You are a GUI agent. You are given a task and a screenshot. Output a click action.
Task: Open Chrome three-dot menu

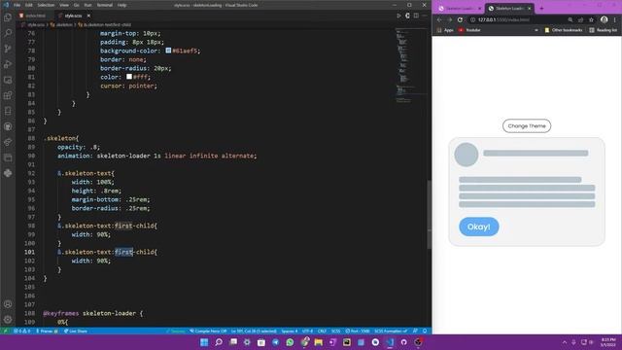(x=615, y=19)
